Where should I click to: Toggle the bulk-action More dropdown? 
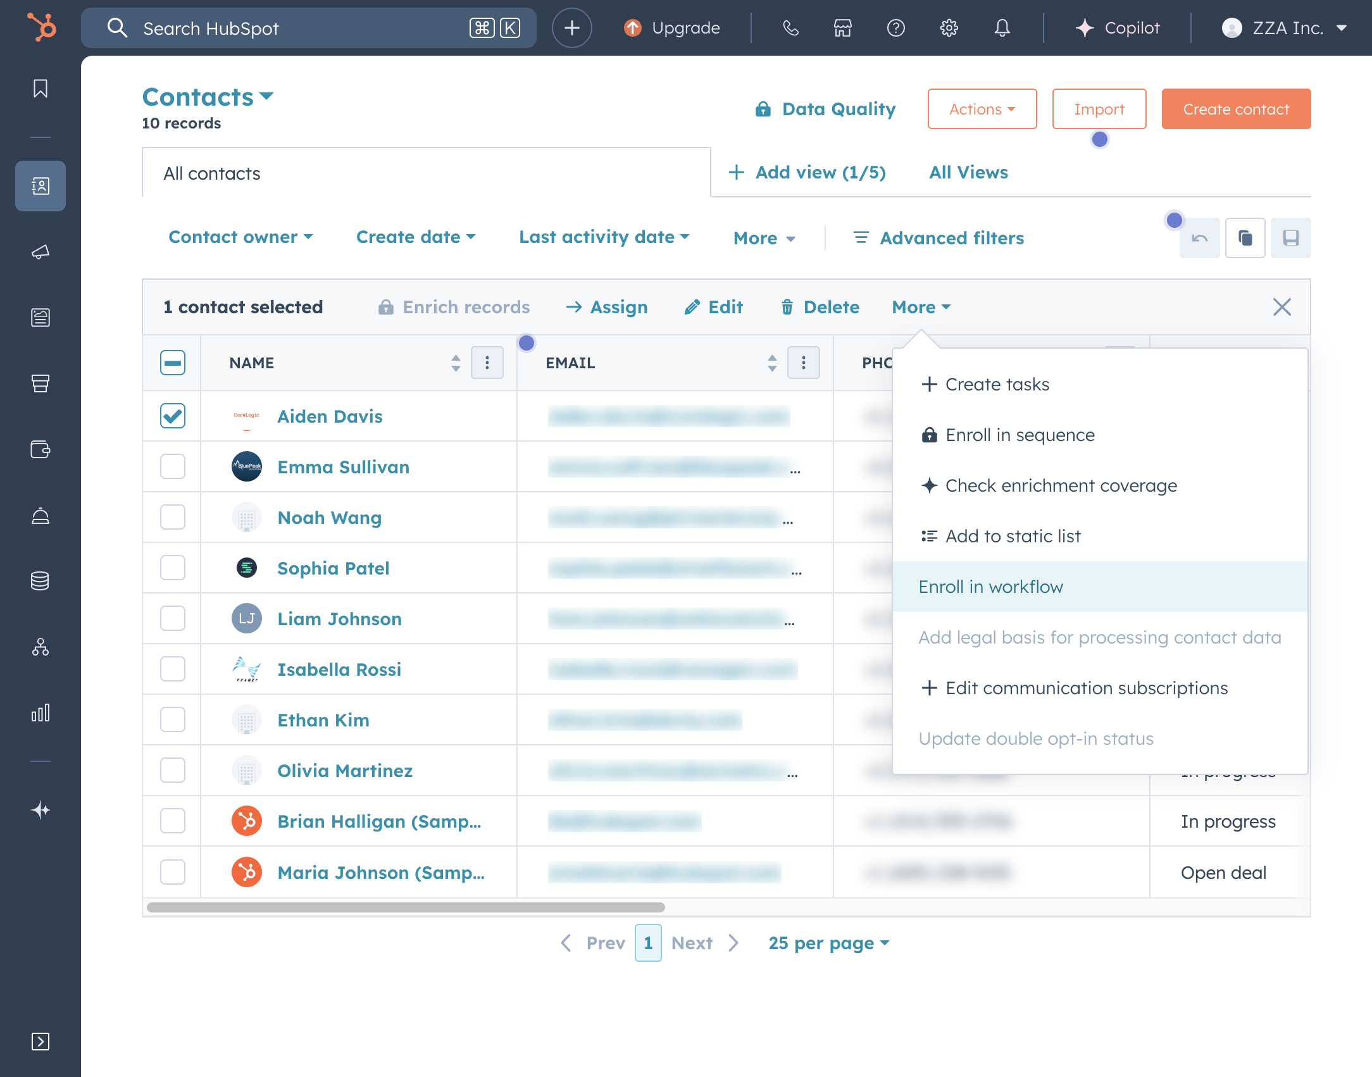[921, 307]
